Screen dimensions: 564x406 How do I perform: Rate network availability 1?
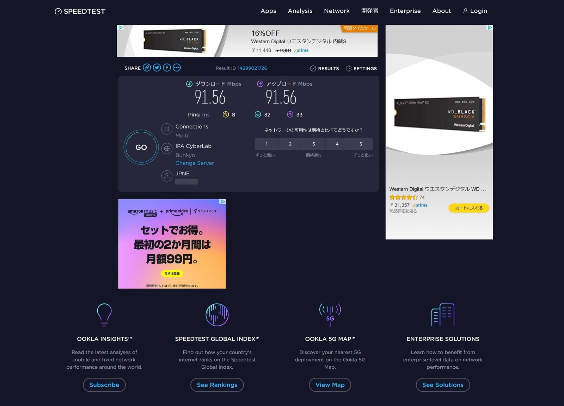click(x=266, y=144)
